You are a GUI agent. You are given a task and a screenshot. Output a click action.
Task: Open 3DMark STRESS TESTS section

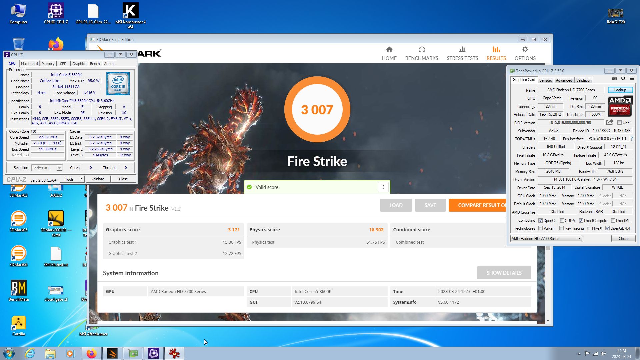462,54
